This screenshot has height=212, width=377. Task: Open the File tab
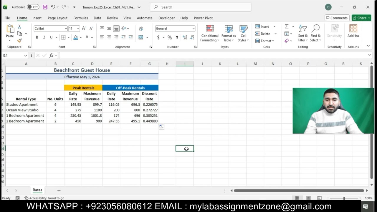[7, 18]
